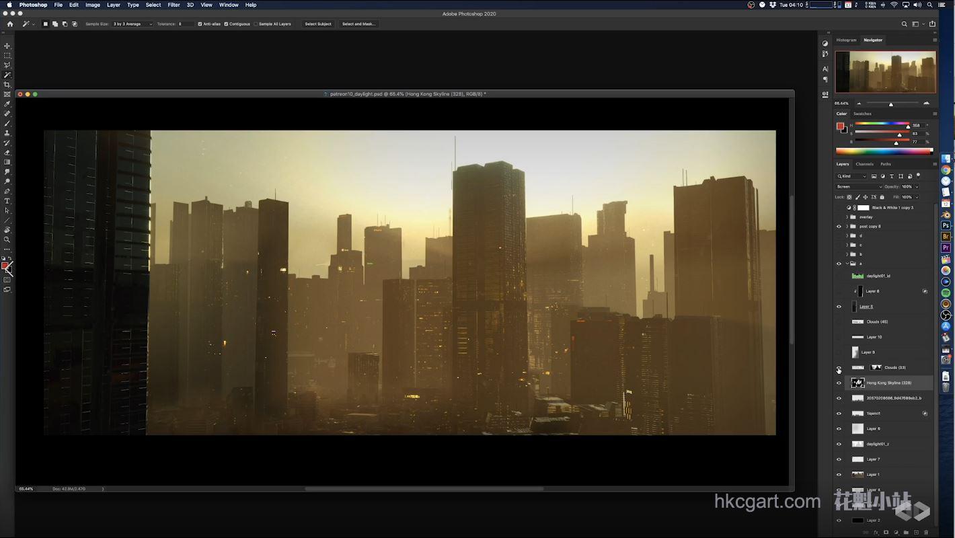Expand the overlay layer group
Screen dimensions: 955x538
point(847,217)
